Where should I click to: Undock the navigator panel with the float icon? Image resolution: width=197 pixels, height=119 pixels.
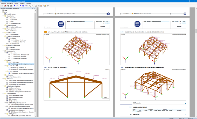(33, 8)
